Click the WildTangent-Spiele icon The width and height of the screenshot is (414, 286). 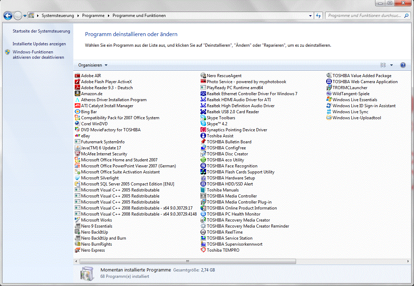point(329,94)
